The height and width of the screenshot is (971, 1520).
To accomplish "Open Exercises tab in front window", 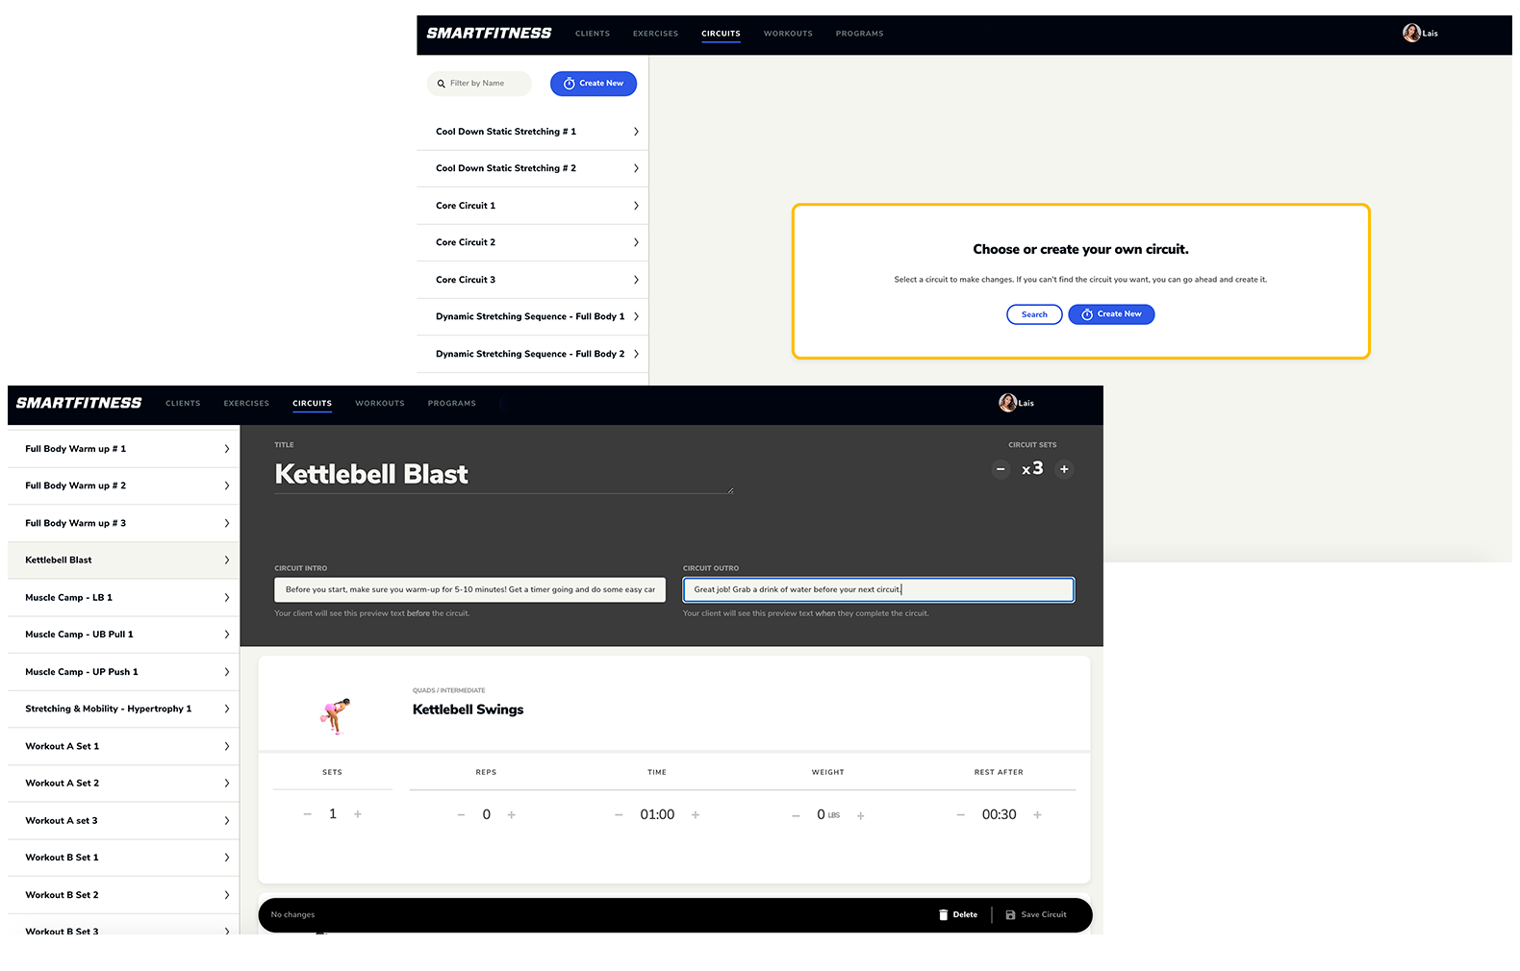I will 246,404.
